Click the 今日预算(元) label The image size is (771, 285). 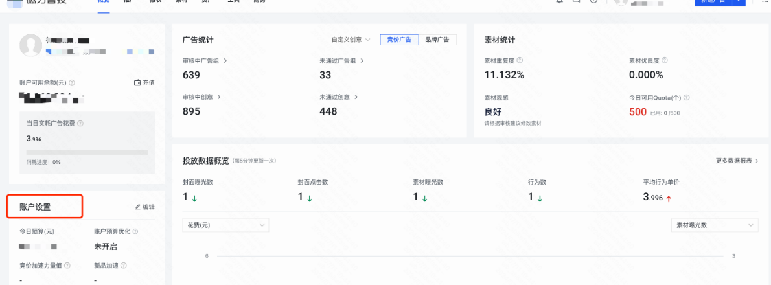[x=37, y=231]
